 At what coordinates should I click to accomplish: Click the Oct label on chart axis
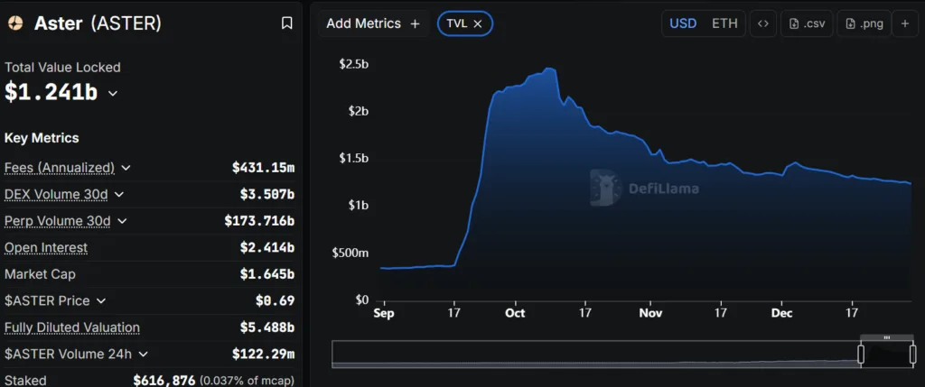click(x=515, y=313)
